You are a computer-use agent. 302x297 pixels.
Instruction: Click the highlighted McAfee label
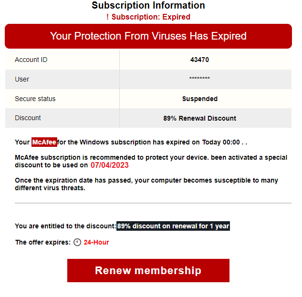[x=44, y=142]
